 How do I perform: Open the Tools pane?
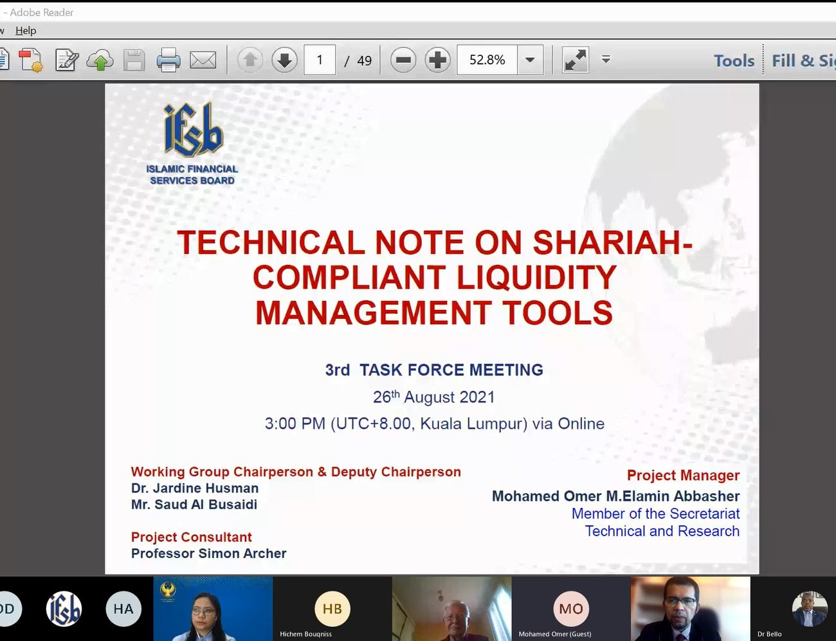pyautogui.click(x=734, y=60)
